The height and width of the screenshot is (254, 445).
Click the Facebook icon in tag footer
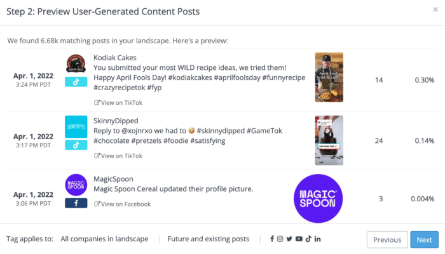(x=272, y=239)
